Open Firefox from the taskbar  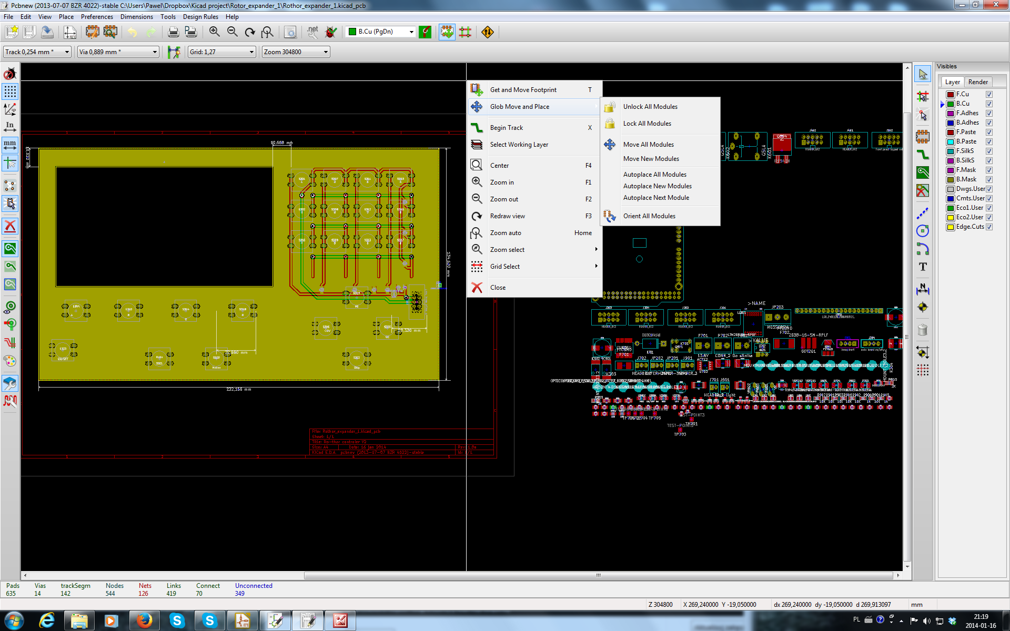[144, 621]
